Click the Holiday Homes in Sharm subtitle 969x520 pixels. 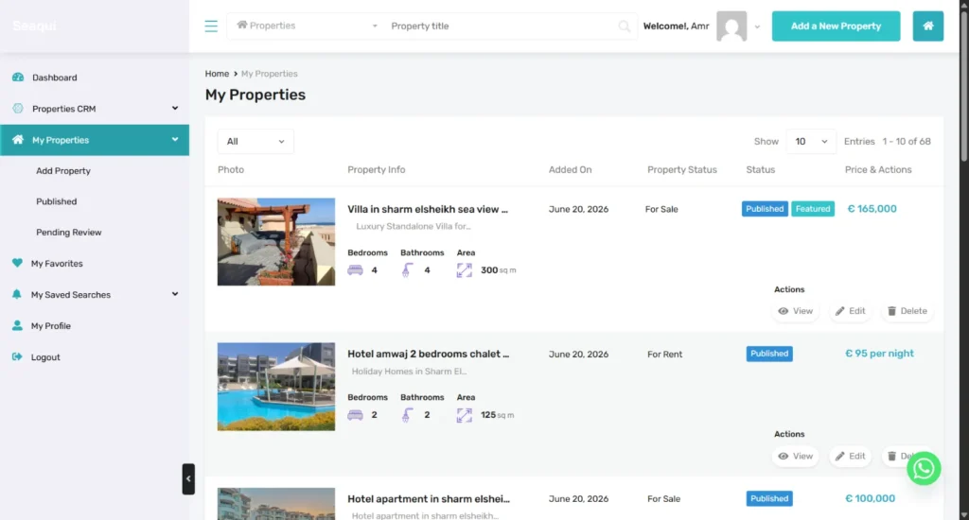(x=409, y=372)
